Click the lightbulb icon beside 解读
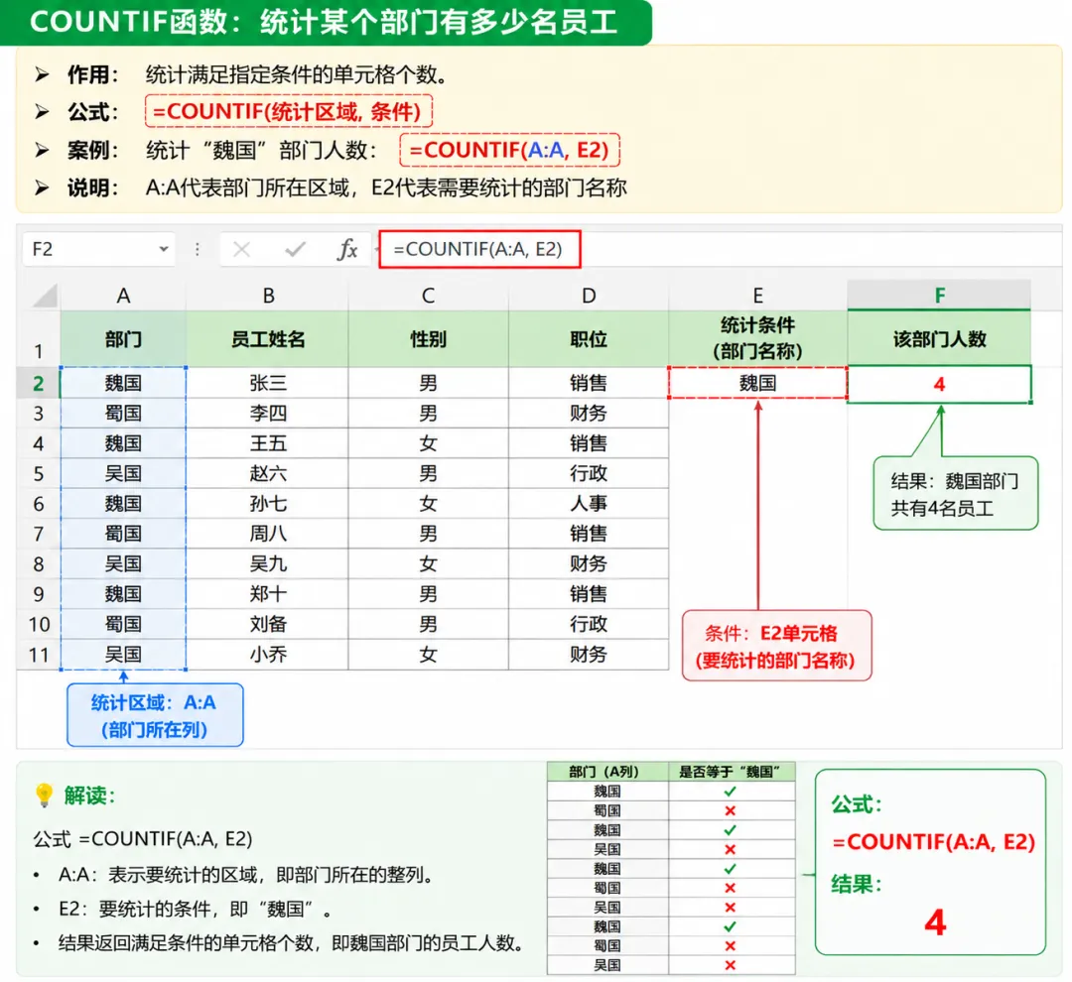Viewport: 1072px width, 982px height. coord(44,795)
